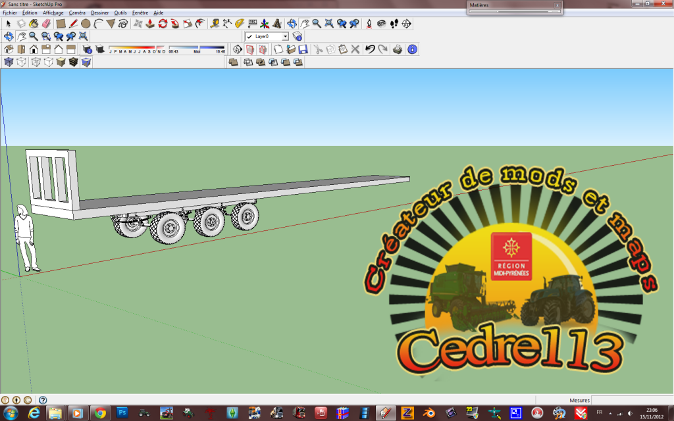
Task: Open the Shadow Settings dialog
Action: point(88,49)
